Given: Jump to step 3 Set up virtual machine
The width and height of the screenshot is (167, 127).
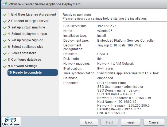Looking at the screenshot, I should point(26,27).
